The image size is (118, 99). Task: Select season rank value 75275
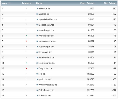coord(91,47)
